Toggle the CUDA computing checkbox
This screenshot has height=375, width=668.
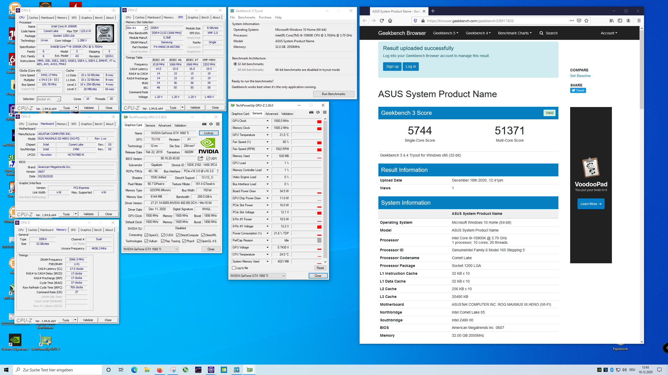(x=163, y=235)
